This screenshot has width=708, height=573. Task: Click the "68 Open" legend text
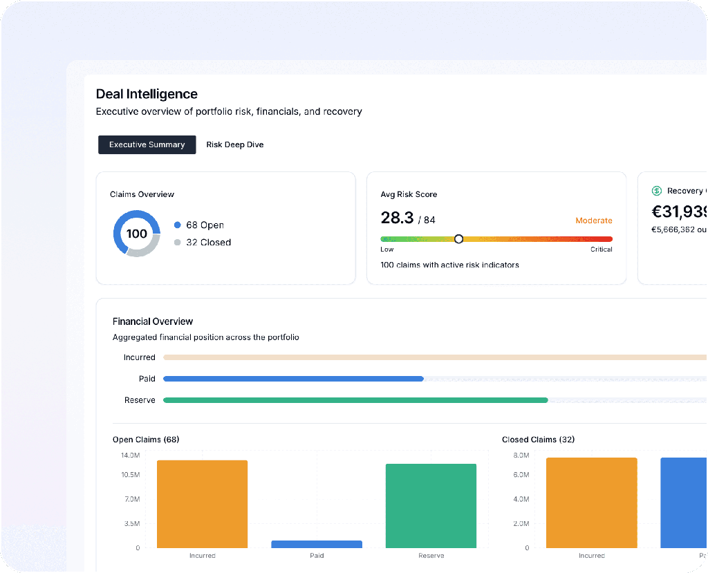click(x=205, y=225)
